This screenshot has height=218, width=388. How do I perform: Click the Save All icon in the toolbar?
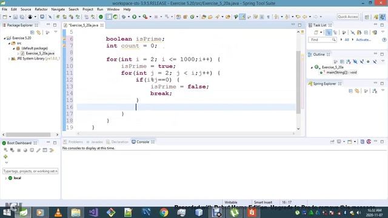[22, 17]
